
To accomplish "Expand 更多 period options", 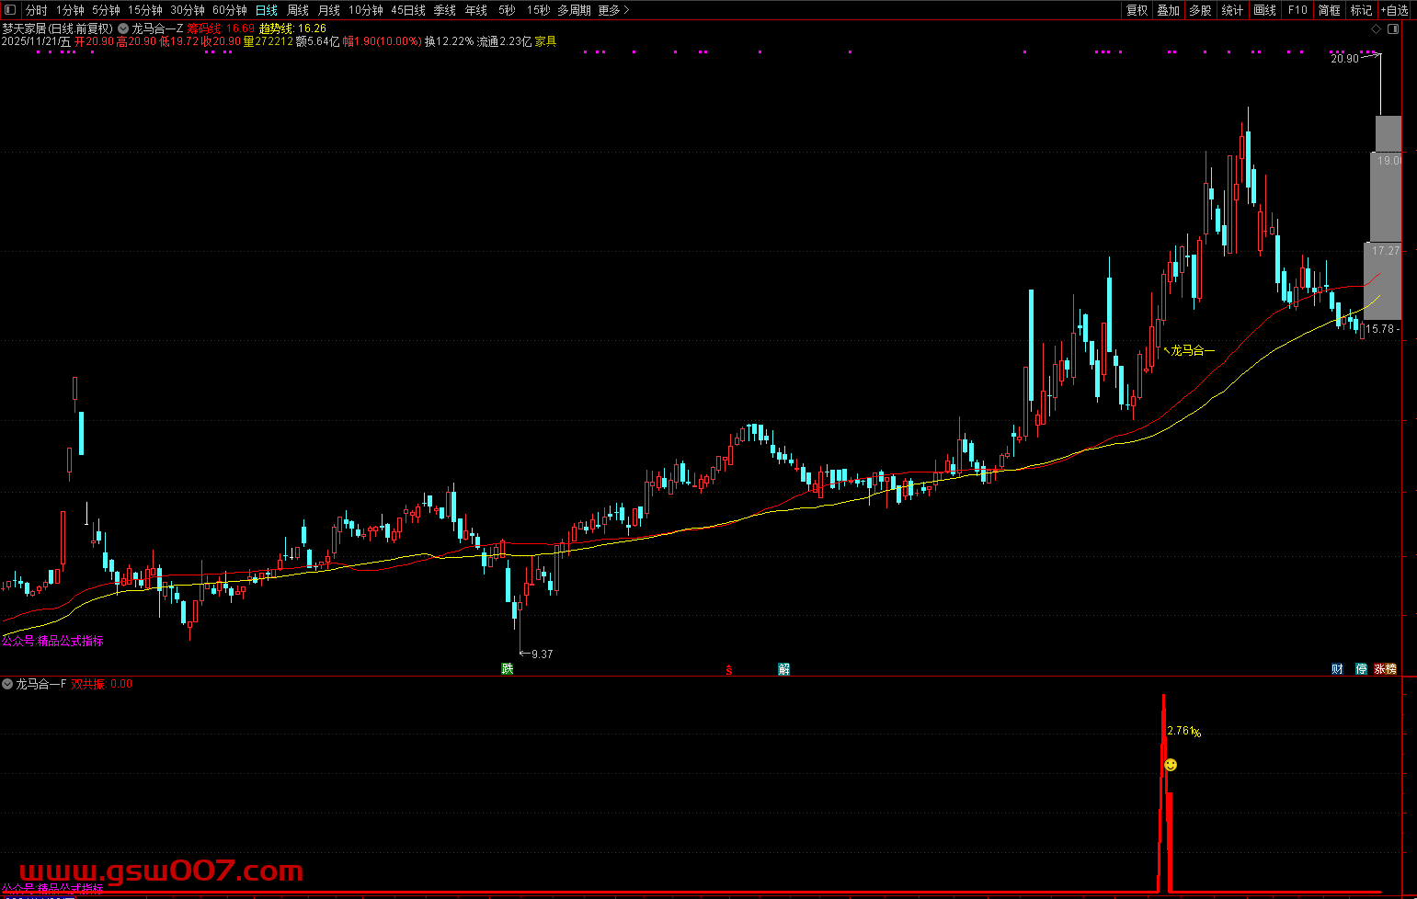I will 612,10.
